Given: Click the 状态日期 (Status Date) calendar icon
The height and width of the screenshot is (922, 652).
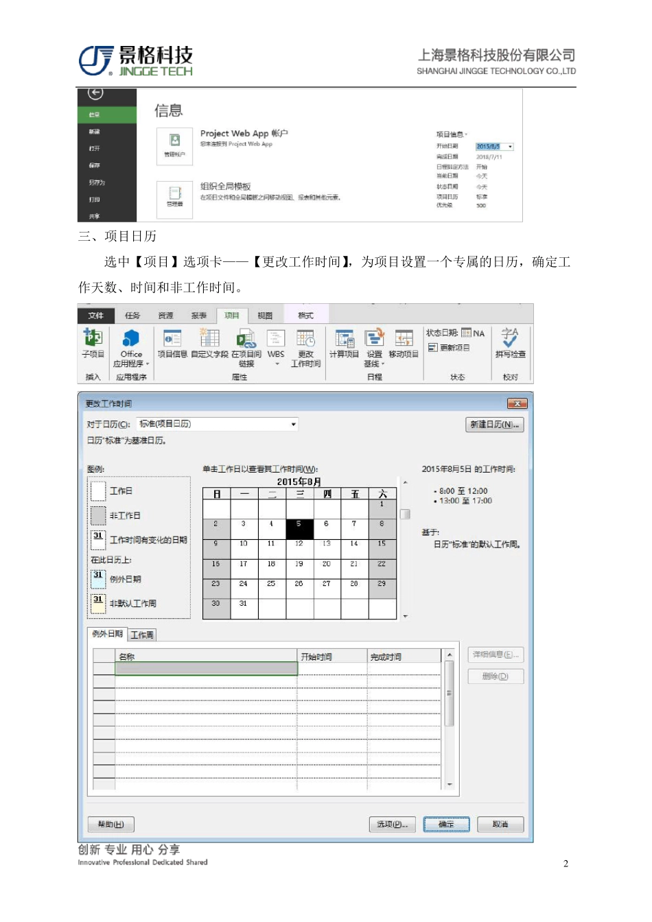Looking at the screenshot, I should 466,333.
